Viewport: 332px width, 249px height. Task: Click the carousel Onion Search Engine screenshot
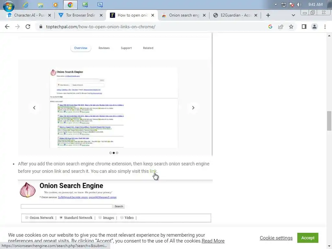coord(114,108)
